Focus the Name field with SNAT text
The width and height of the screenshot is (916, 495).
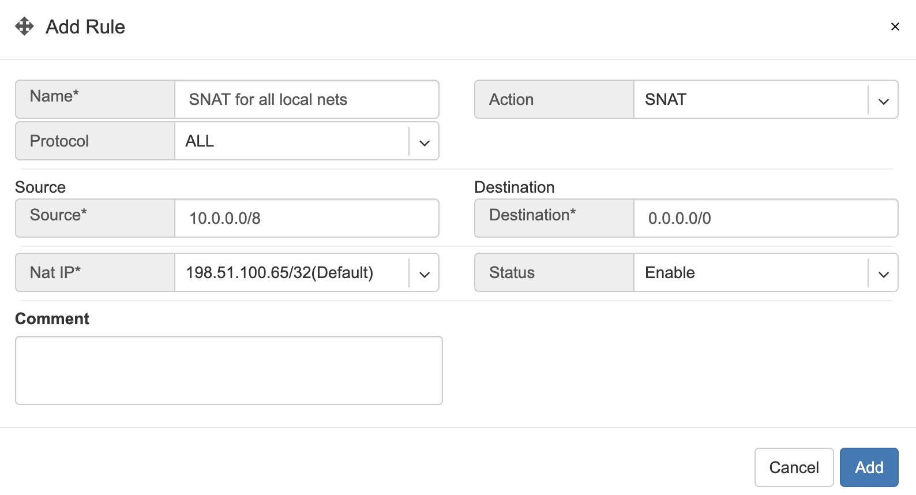coord(306,100)
